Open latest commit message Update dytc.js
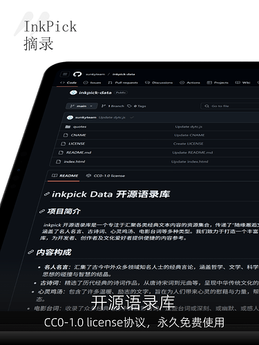The height and width of the screenshot is (345, 259). coord(112,117)
